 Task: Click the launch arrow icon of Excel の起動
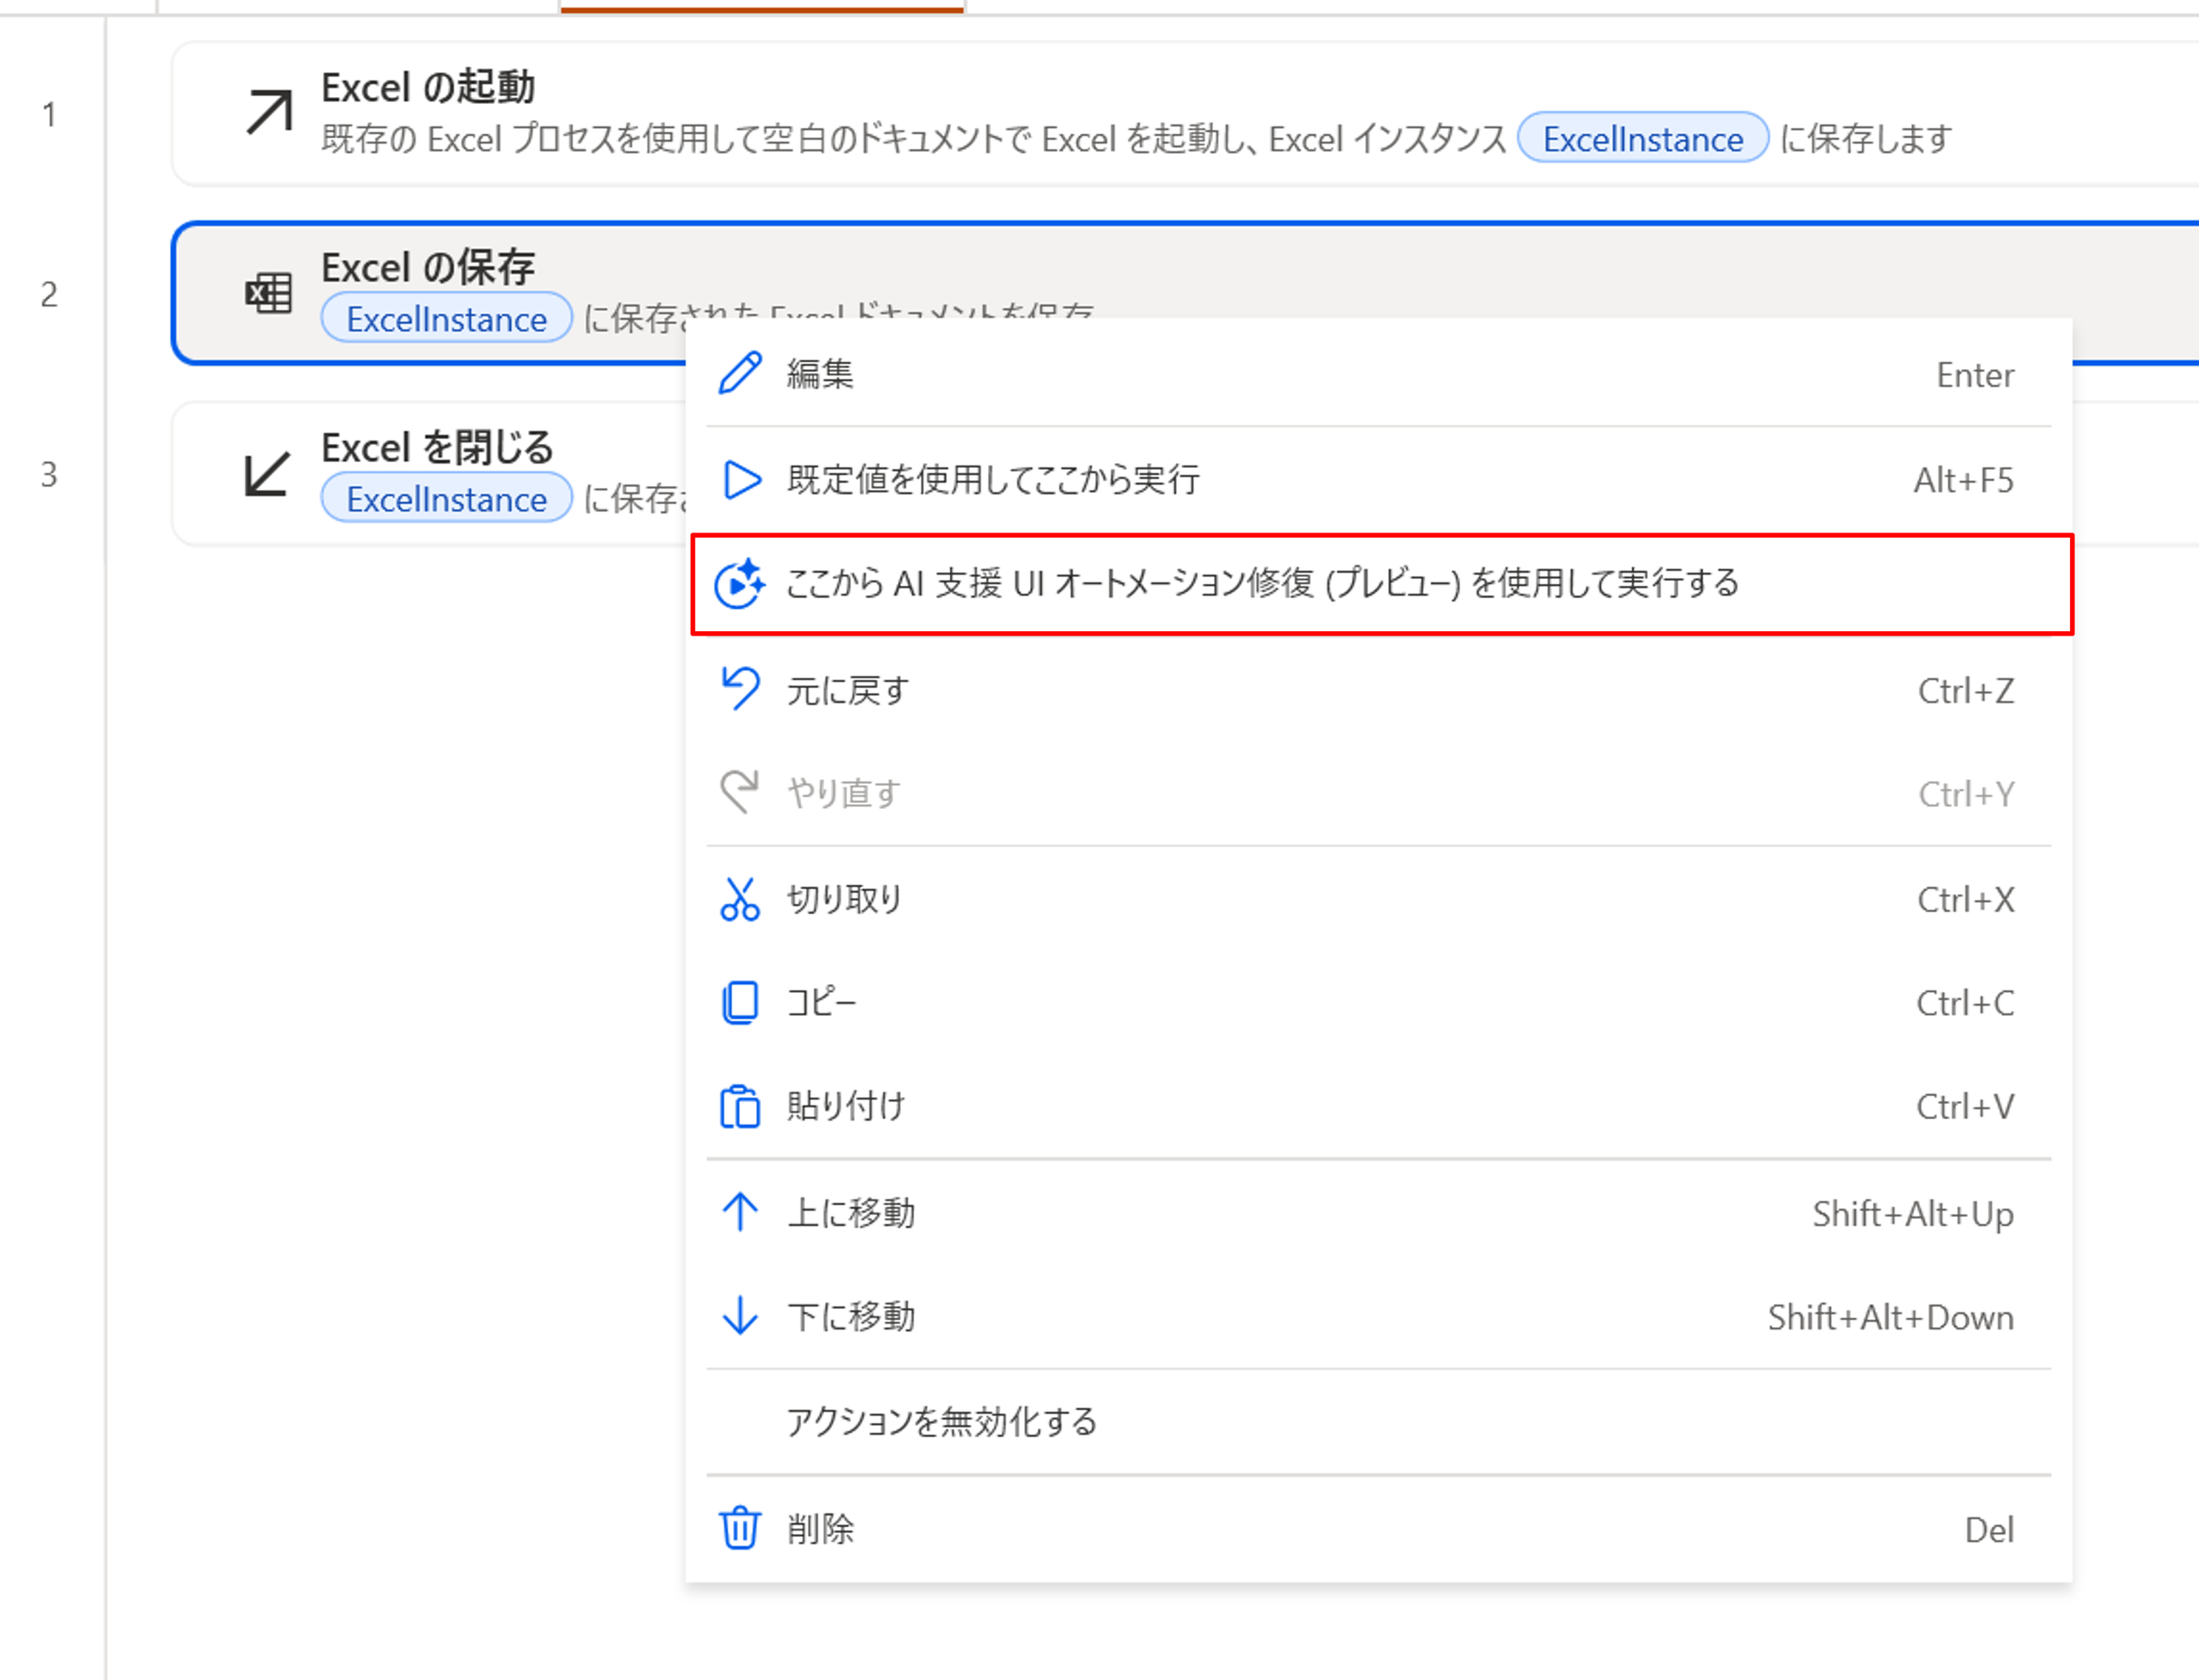coord(269,112)
